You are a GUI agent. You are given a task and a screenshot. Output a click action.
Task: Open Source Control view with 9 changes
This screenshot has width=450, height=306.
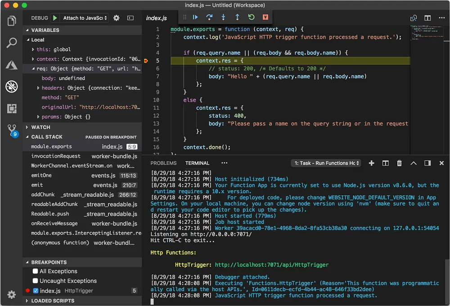click(12, 130)
